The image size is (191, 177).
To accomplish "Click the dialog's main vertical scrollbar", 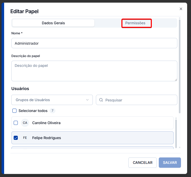I will 180,66.
